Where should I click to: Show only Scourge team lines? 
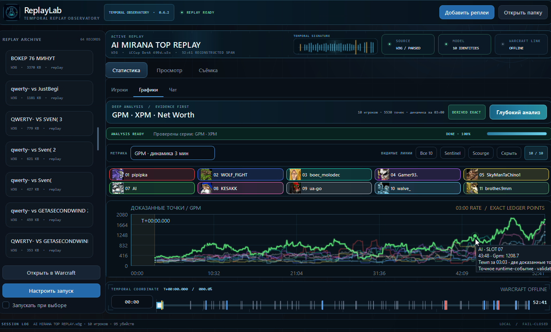(481, 153)
